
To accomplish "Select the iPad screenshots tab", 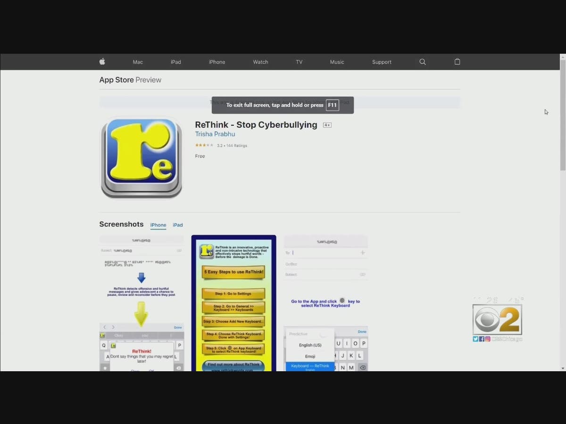I will coord(177,225).
